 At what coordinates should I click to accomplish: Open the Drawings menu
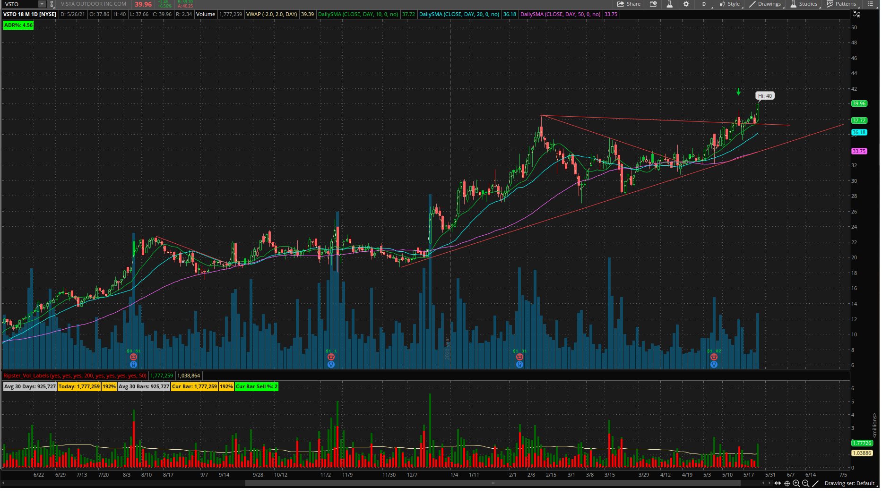pos(765,4)
